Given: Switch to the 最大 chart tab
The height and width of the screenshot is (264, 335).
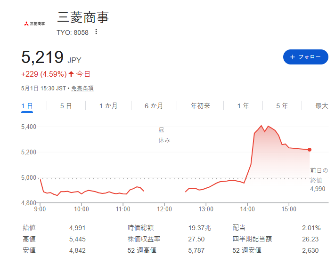Looking at the screenshot, I should tap(322, 105).
